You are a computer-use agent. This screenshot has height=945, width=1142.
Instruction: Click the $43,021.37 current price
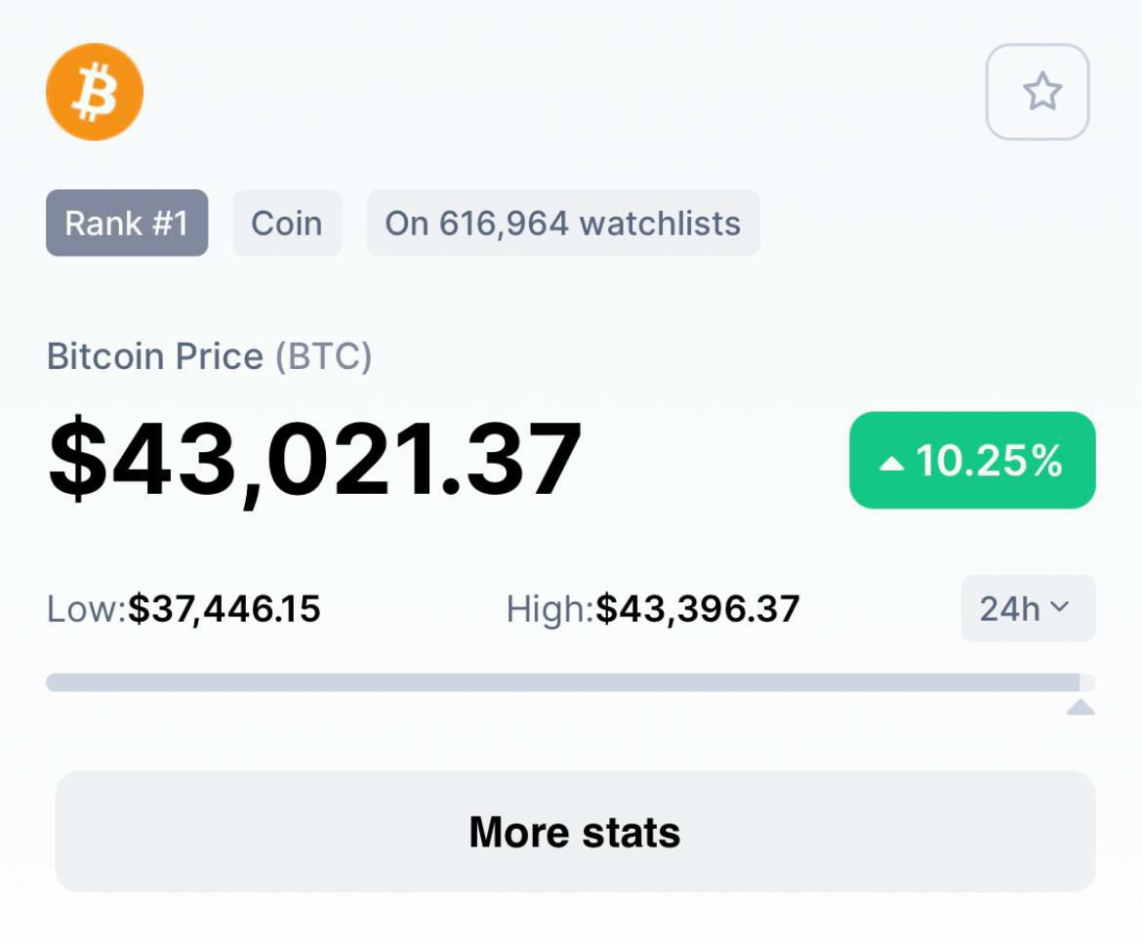pos(314,459)
